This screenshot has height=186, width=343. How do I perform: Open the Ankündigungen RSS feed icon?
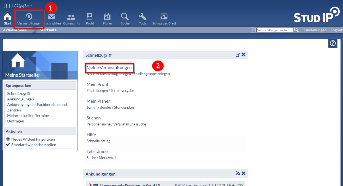coord(238,173)
